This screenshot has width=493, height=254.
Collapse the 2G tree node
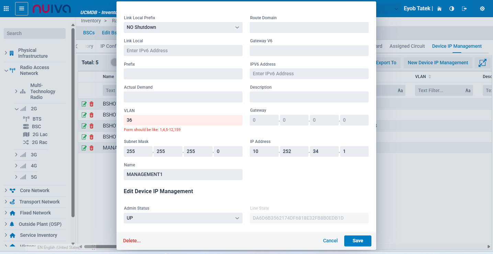click(16, 109)
